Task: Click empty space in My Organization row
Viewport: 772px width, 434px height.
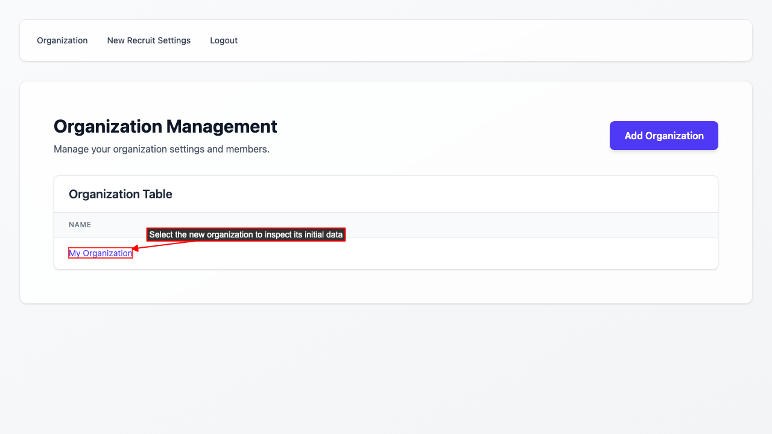Action: (422, 253)
